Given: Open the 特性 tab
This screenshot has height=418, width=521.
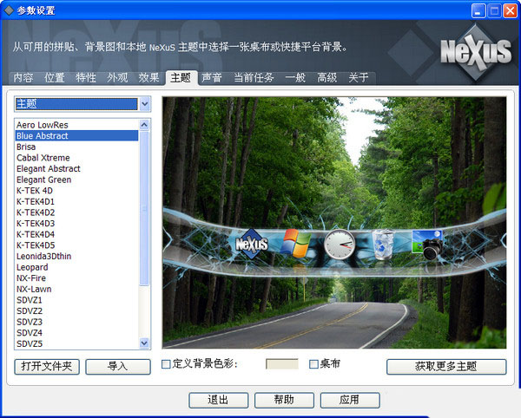Looking at the screenshot, I should pos(86,78).
